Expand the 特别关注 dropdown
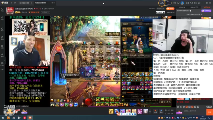The width and height of the screenshot is (213, 120). (161, 9)
